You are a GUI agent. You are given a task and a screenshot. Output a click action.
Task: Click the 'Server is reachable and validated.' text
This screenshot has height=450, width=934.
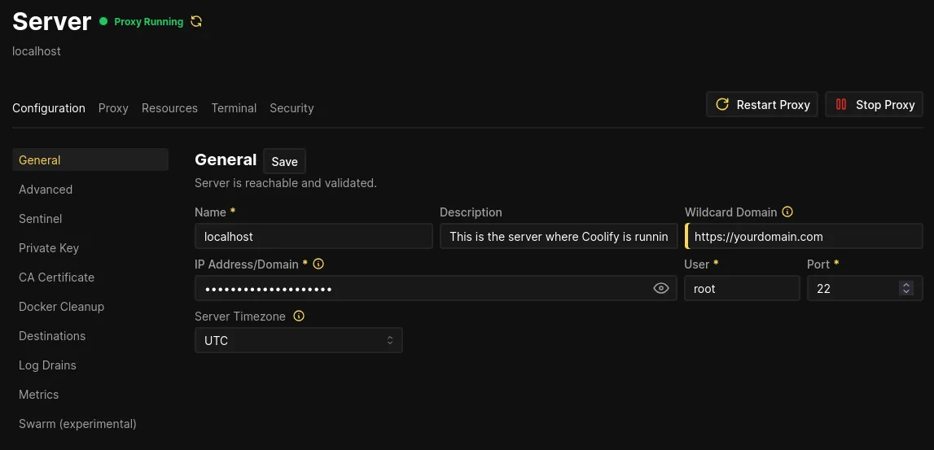tap(286, 183)
